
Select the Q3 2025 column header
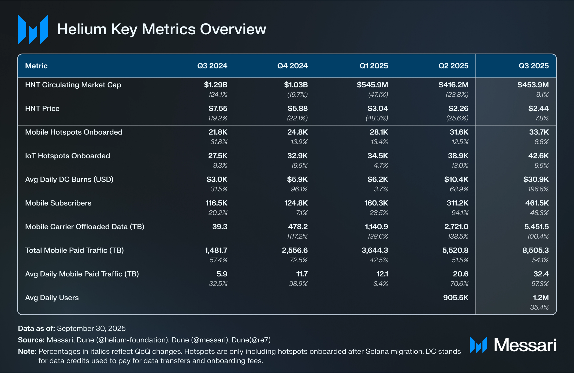point(533,66)
